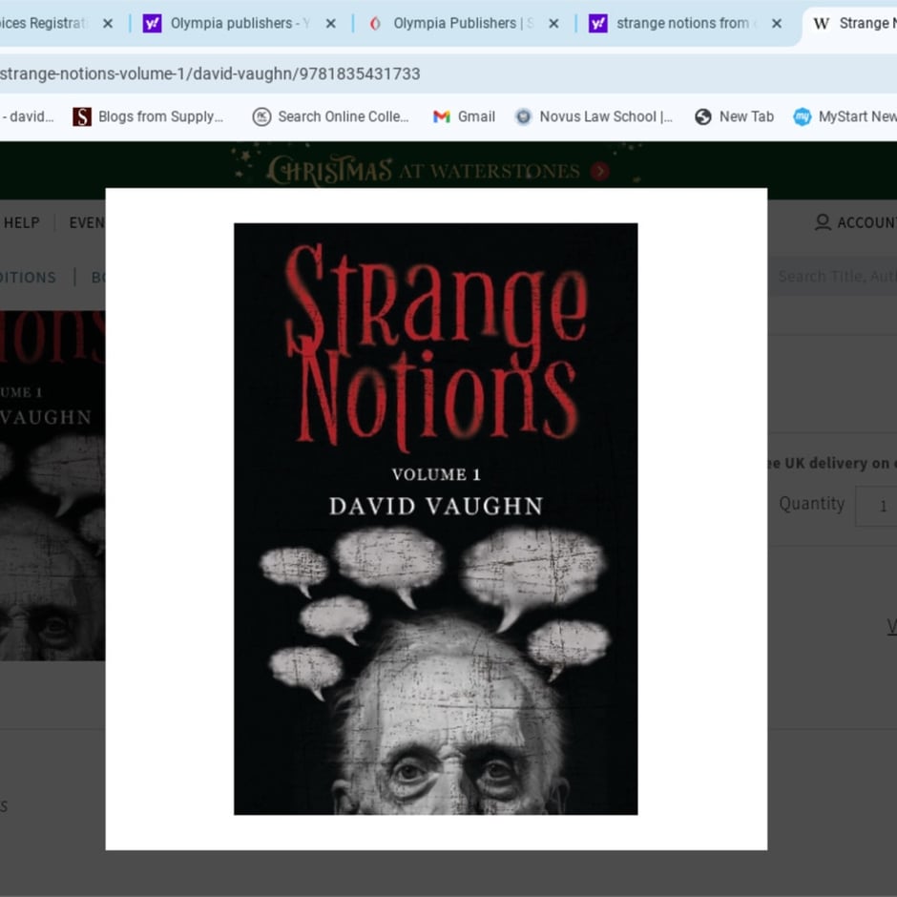Screen dimensions: 897x897
Task: Close the Olympia Publishers site tab
Action: 553,24
